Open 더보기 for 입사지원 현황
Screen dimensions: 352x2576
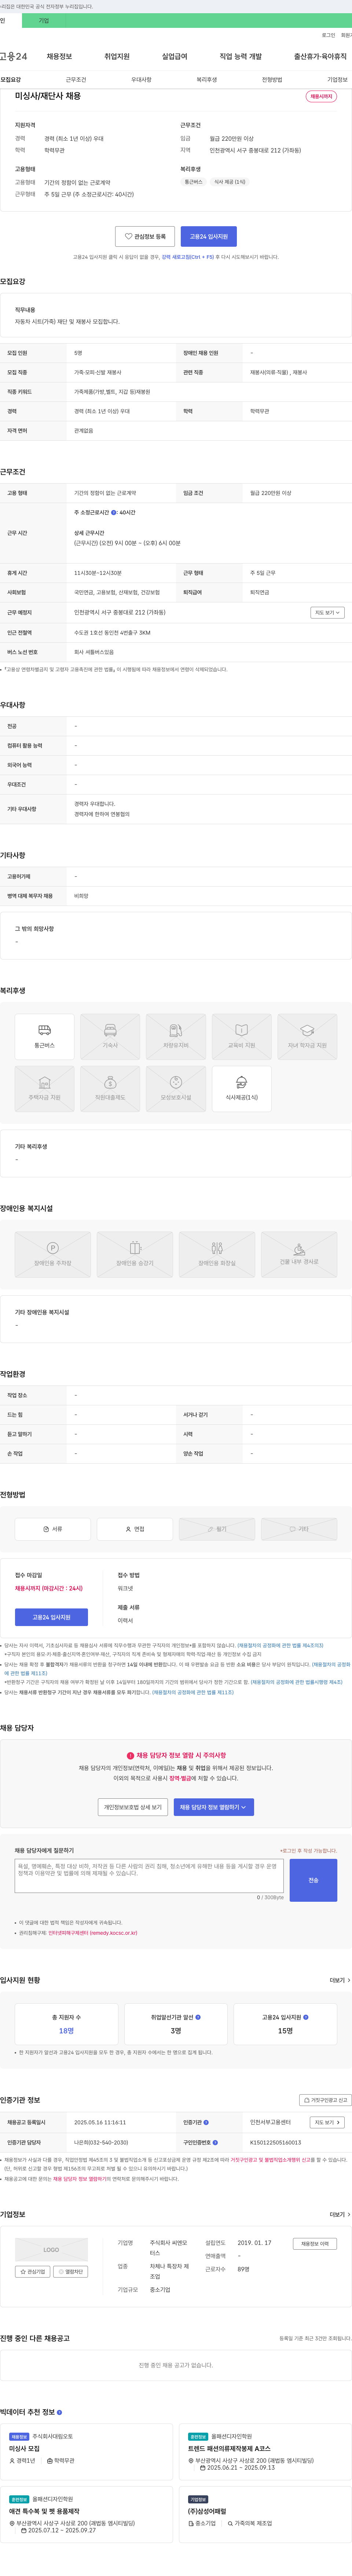point(340,1980)
